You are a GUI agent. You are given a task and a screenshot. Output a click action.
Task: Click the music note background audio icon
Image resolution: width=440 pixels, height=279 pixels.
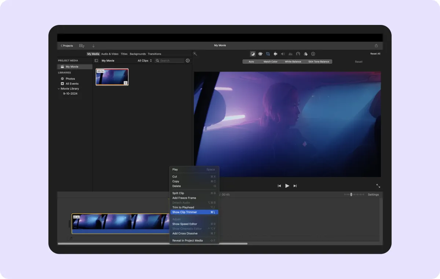pos(71,238)
